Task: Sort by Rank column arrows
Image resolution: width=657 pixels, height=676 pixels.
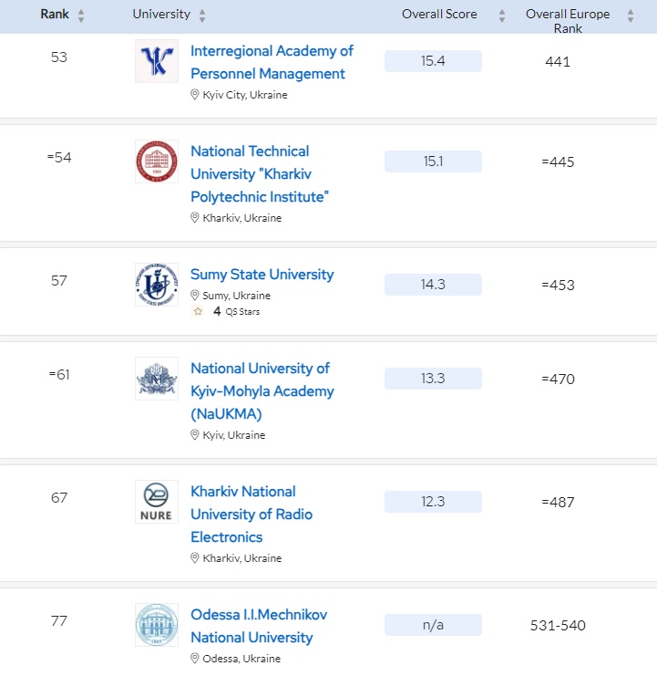Action: tap(81, 16)
